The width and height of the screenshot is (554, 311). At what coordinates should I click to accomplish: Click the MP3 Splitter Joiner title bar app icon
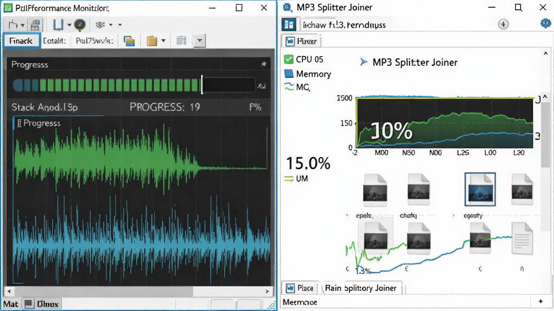(288, 8)
